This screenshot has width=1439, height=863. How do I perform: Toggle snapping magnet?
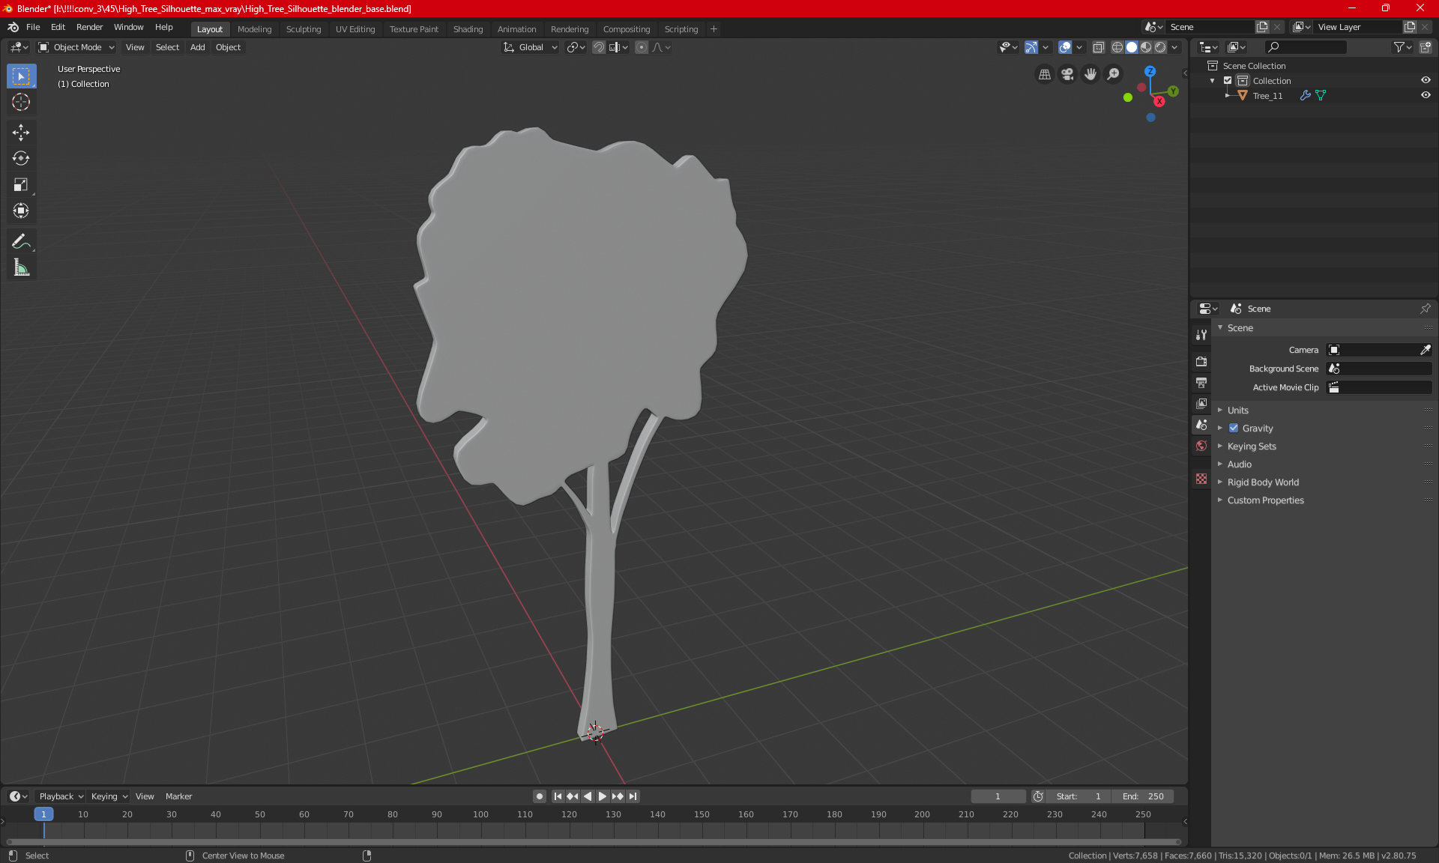[x=599, y=47]
